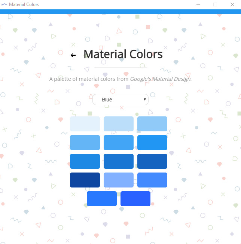Viewport: 241px width, 244px height.
Task: Open the Blue color family dropdown
Action: point(120,100)
